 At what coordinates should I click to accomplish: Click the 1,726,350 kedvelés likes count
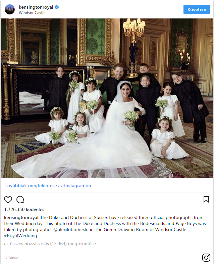point(24,209)
